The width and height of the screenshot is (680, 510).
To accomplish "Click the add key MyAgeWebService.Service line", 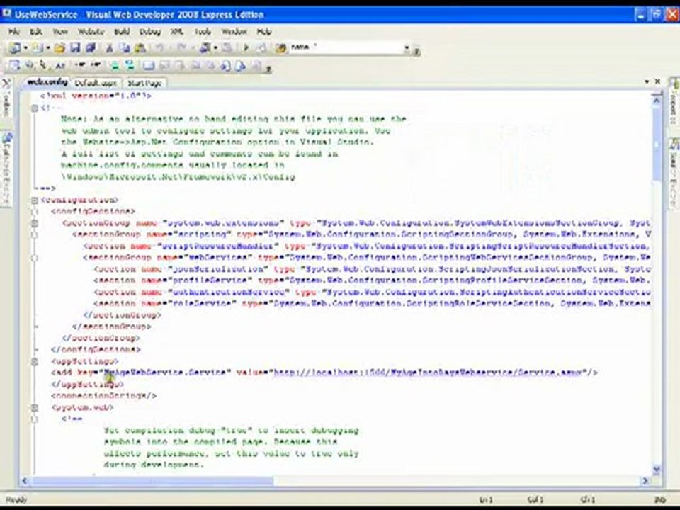I will [324, 373].
